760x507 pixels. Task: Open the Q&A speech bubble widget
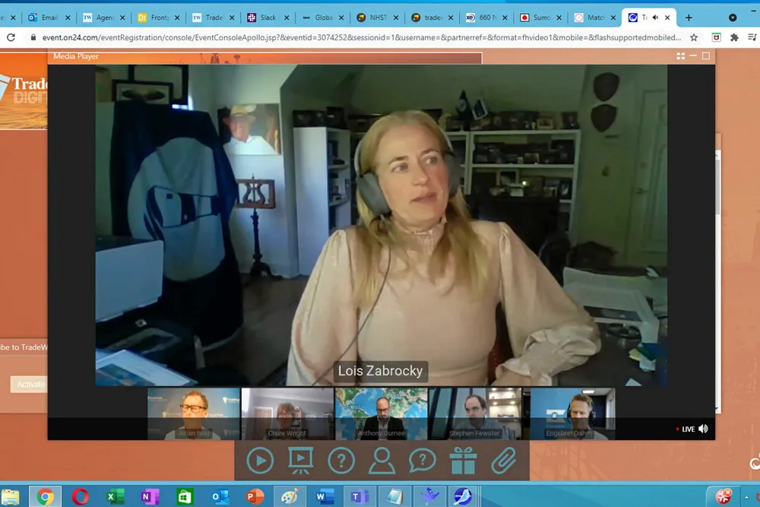click(x=423, y=460)
